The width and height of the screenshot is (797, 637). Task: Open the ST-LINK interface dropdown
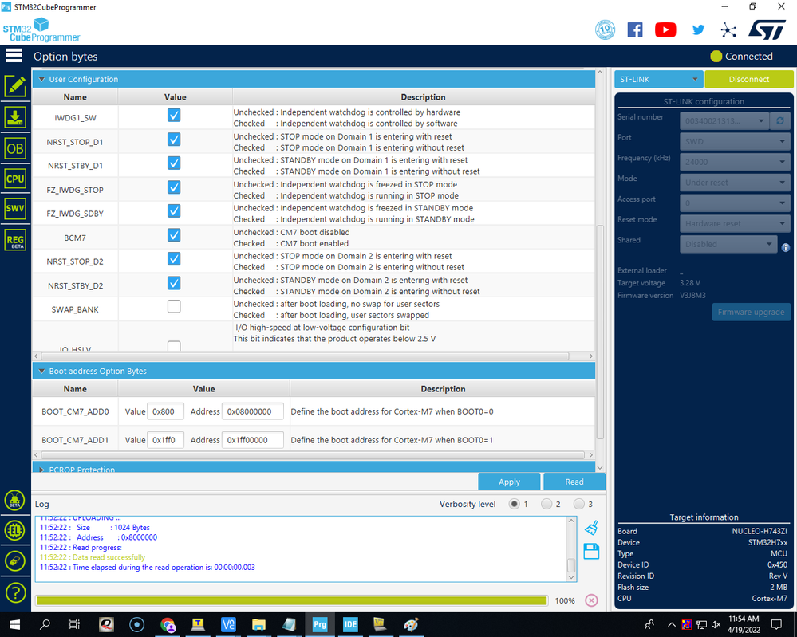pos(658,79)
